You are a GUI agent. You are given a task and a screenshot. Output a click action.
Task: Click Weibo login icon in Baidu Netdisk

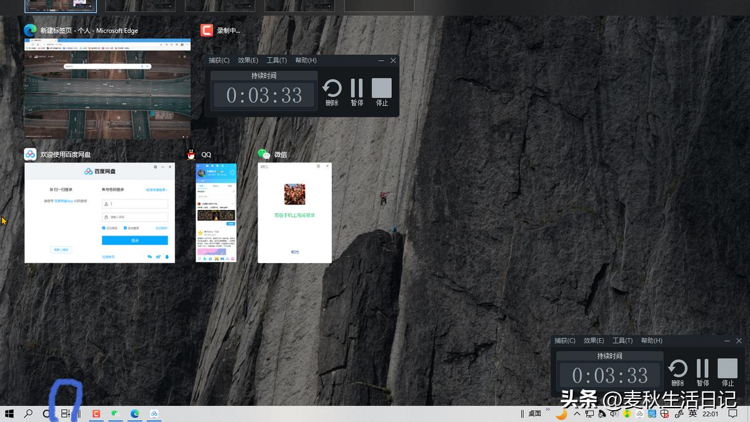click(x=158, y=256)
